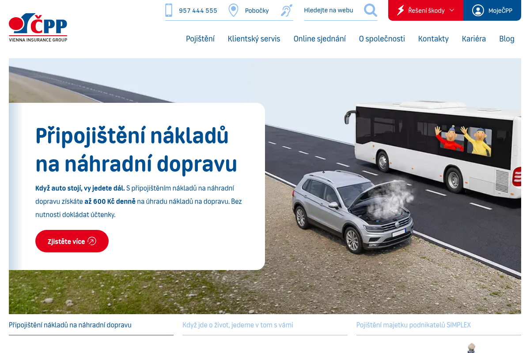This screenshot has height=353, width=530.
Task: Open the Klientský servis menu
Action: [x=254, y=39]
